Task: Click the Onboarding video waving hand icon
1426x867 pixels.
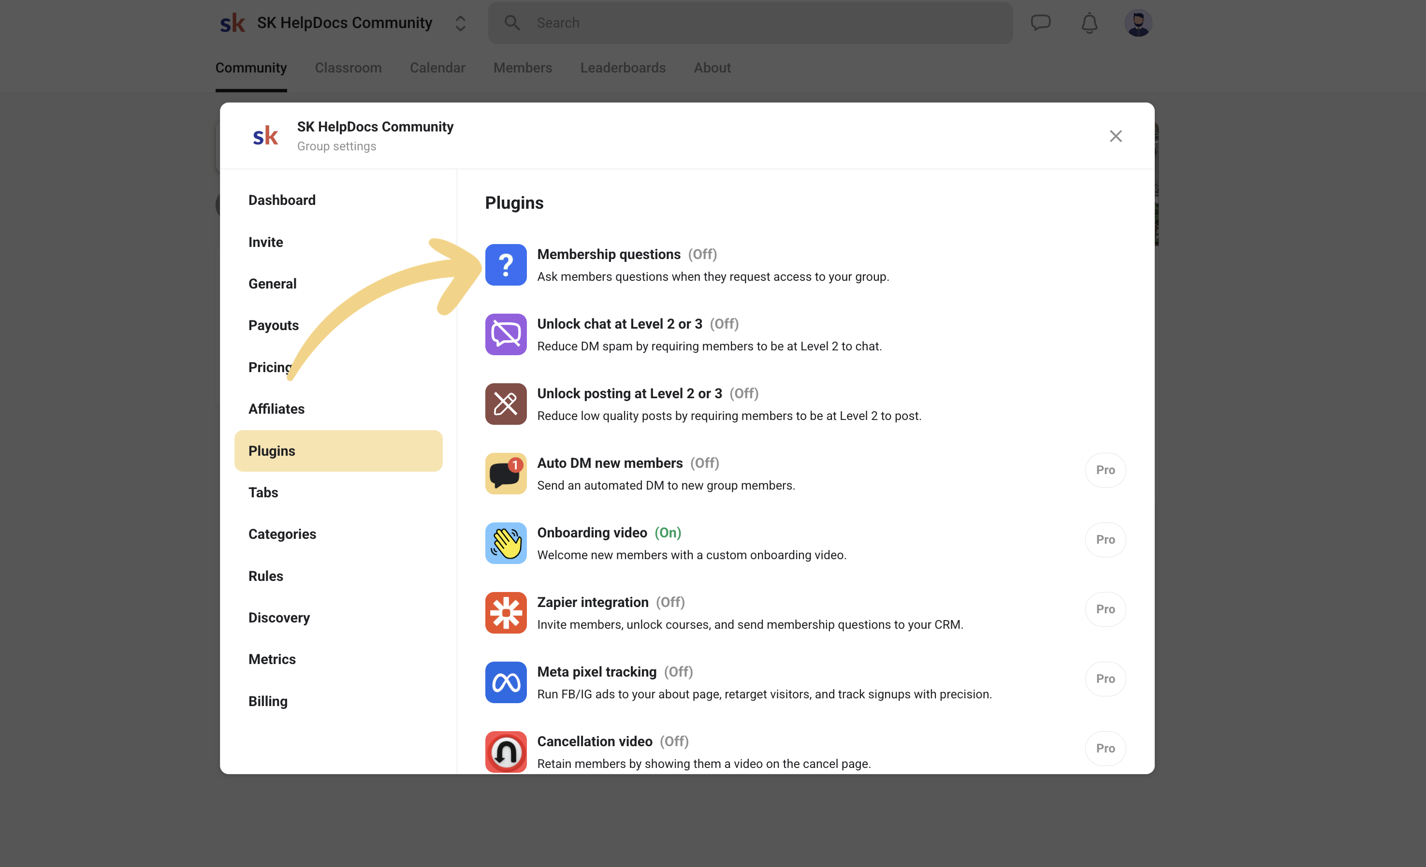Action: 506,543
